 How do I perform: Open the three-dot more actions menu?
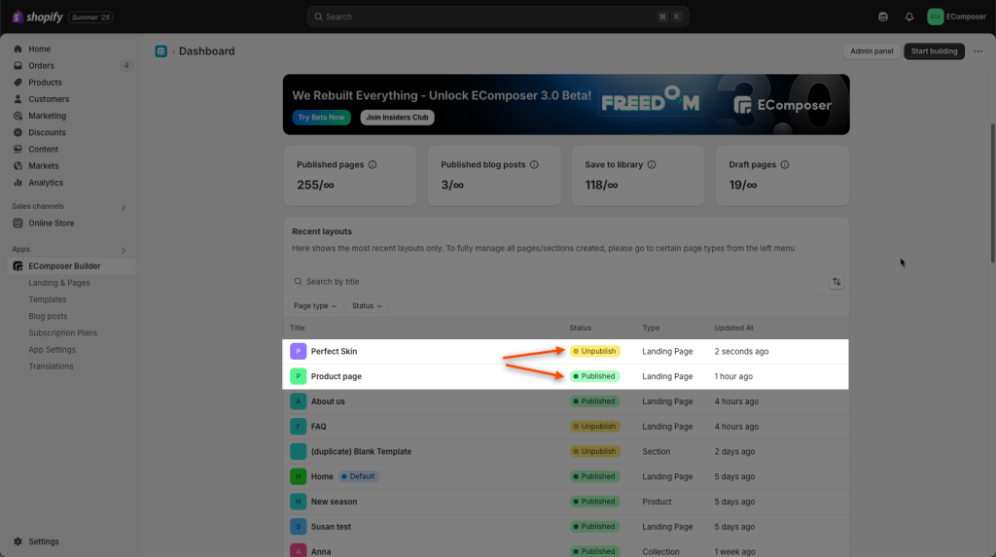pos(978,52)
